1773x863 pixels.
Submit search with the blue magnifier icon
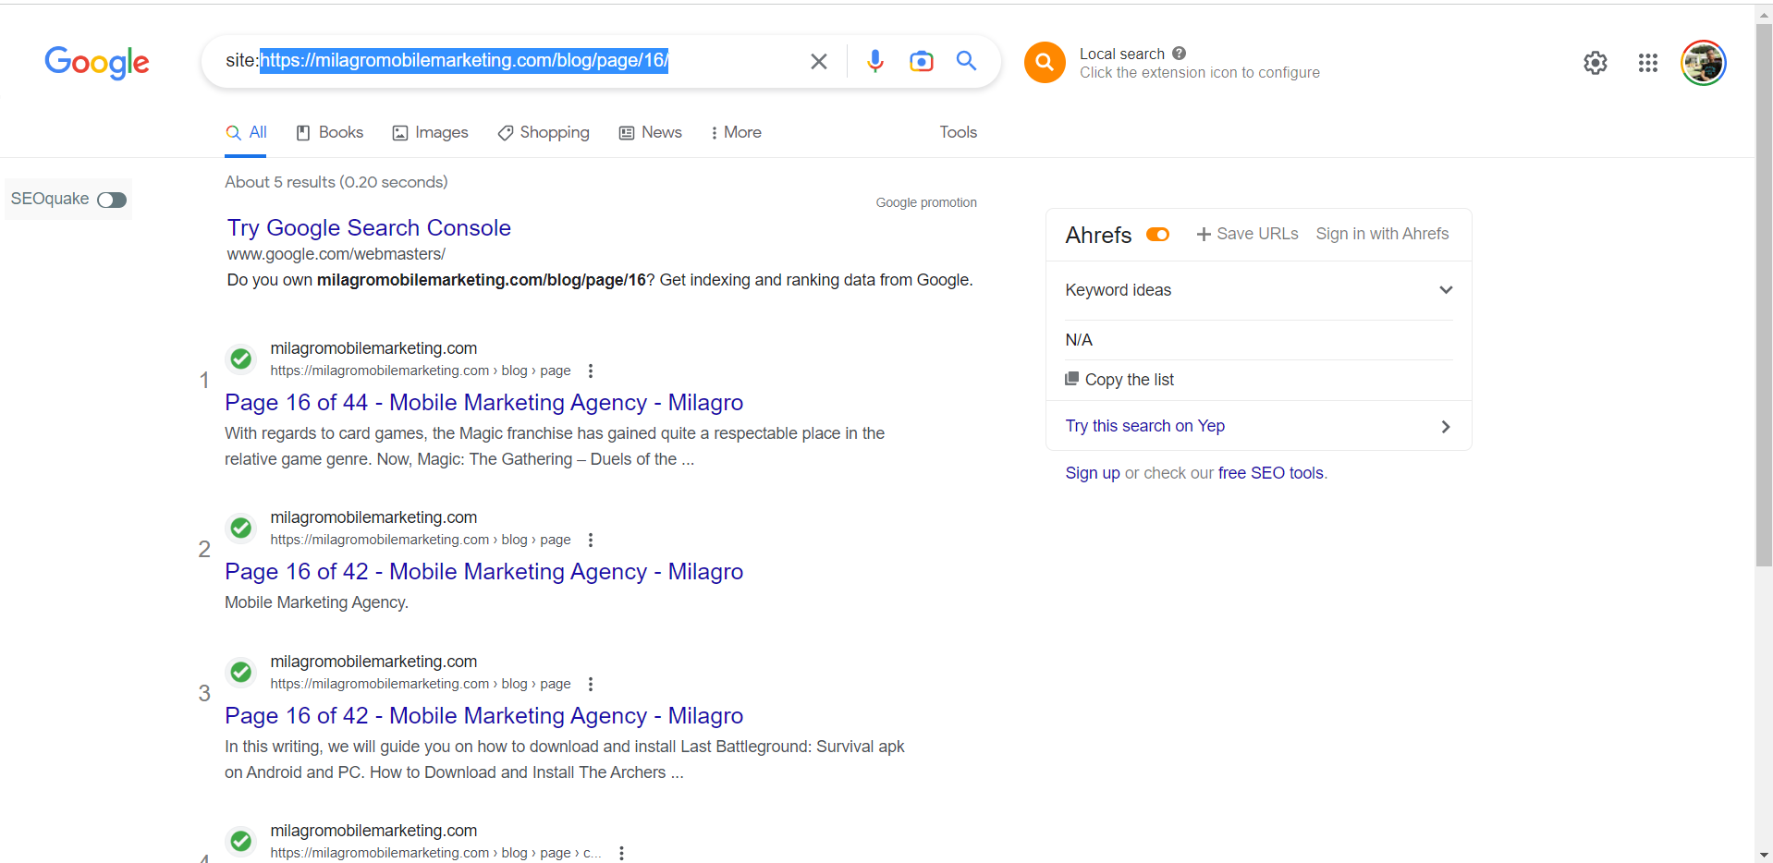coord(967,61)
